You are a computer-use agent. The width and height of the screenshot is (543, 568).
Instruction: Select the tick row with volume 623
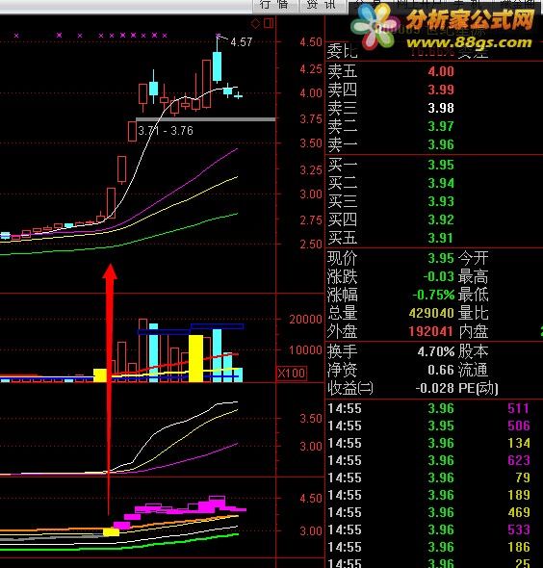click(x=434, y=460)
